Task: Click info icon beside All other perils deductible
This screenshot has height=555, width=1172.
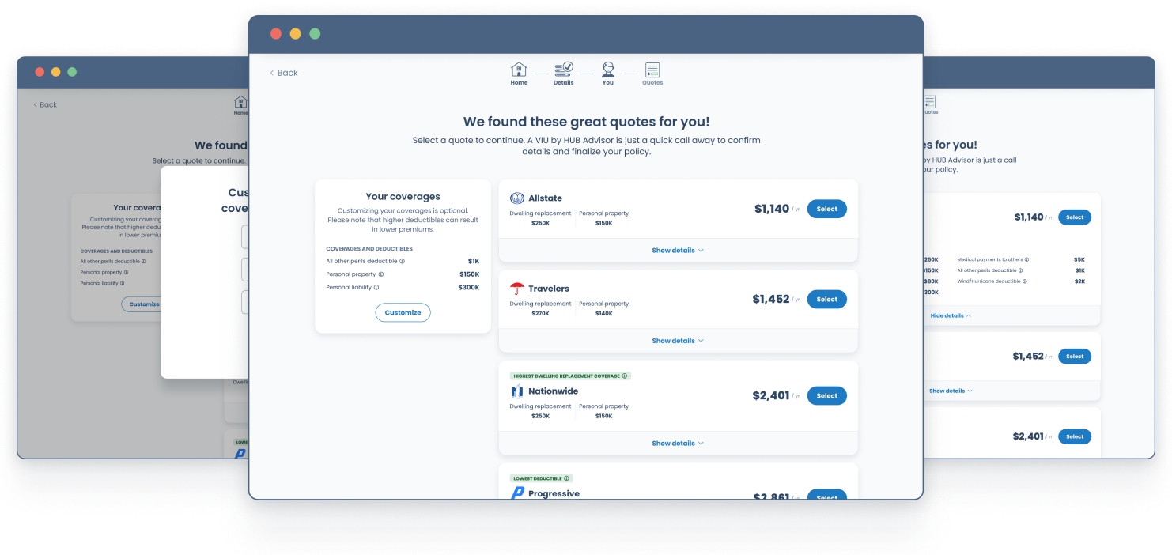Action: pyautogui.click(x=402, y=261)
